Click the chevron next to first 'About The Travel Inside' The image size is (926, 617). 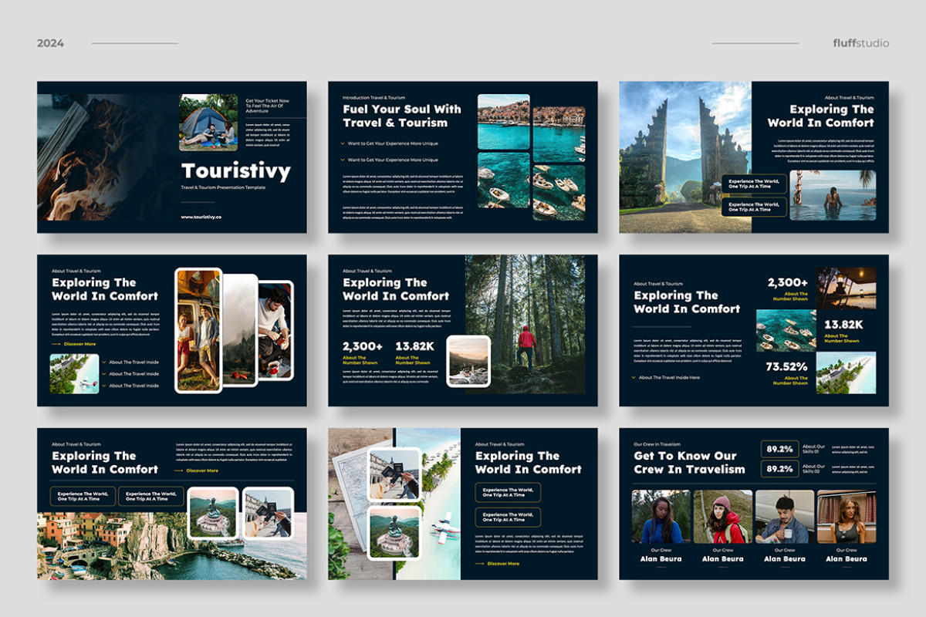tap(103, 362)
